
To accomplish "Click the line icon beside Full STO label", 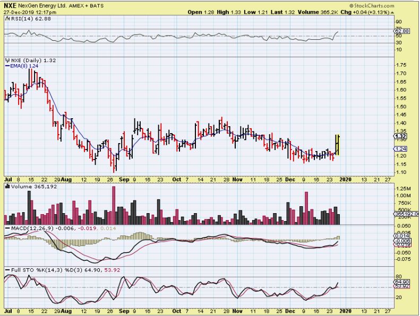I will (7, 270).
